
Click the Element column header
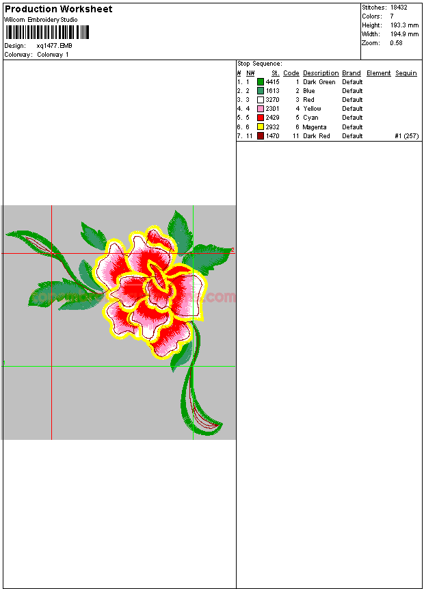(x=378, y=73)
